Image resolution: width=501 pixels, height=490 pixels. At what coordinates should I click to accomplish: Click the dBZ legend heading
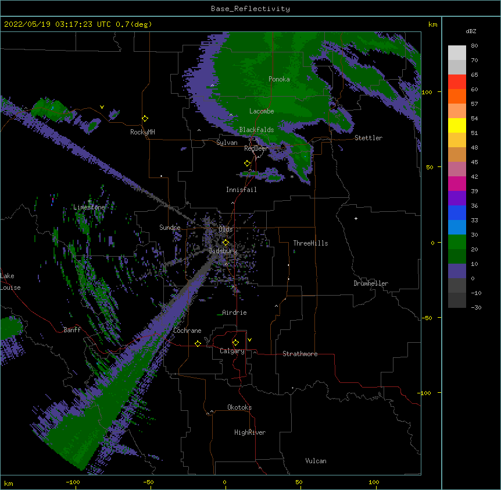click(x=471, y=31)
